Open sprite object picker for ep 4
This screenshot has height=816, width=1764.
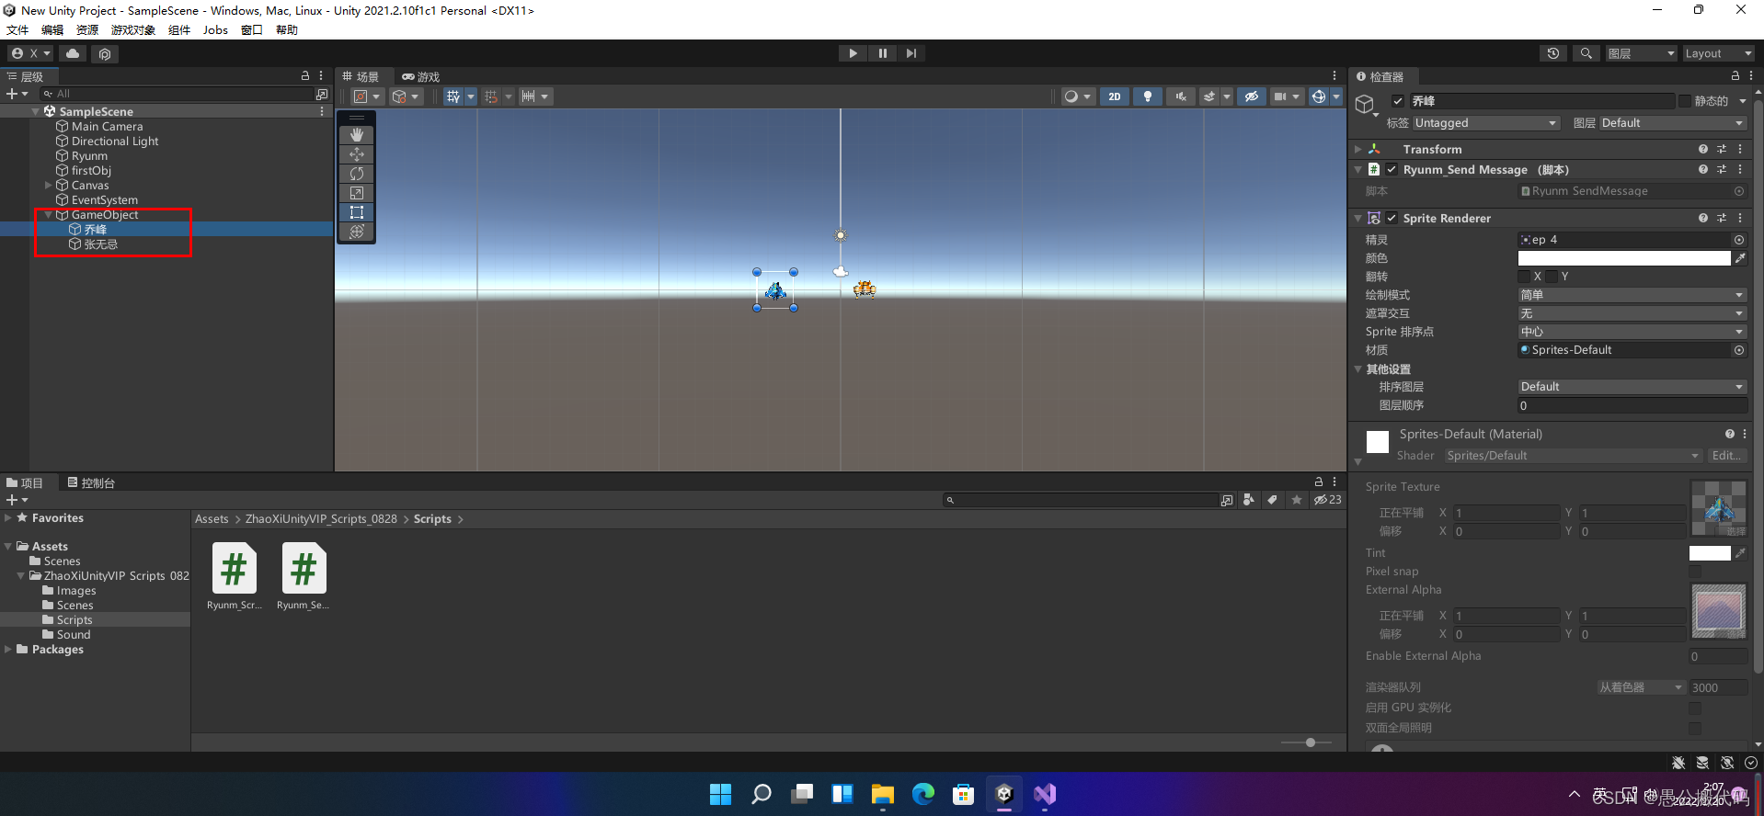[x=1739, y=240]
